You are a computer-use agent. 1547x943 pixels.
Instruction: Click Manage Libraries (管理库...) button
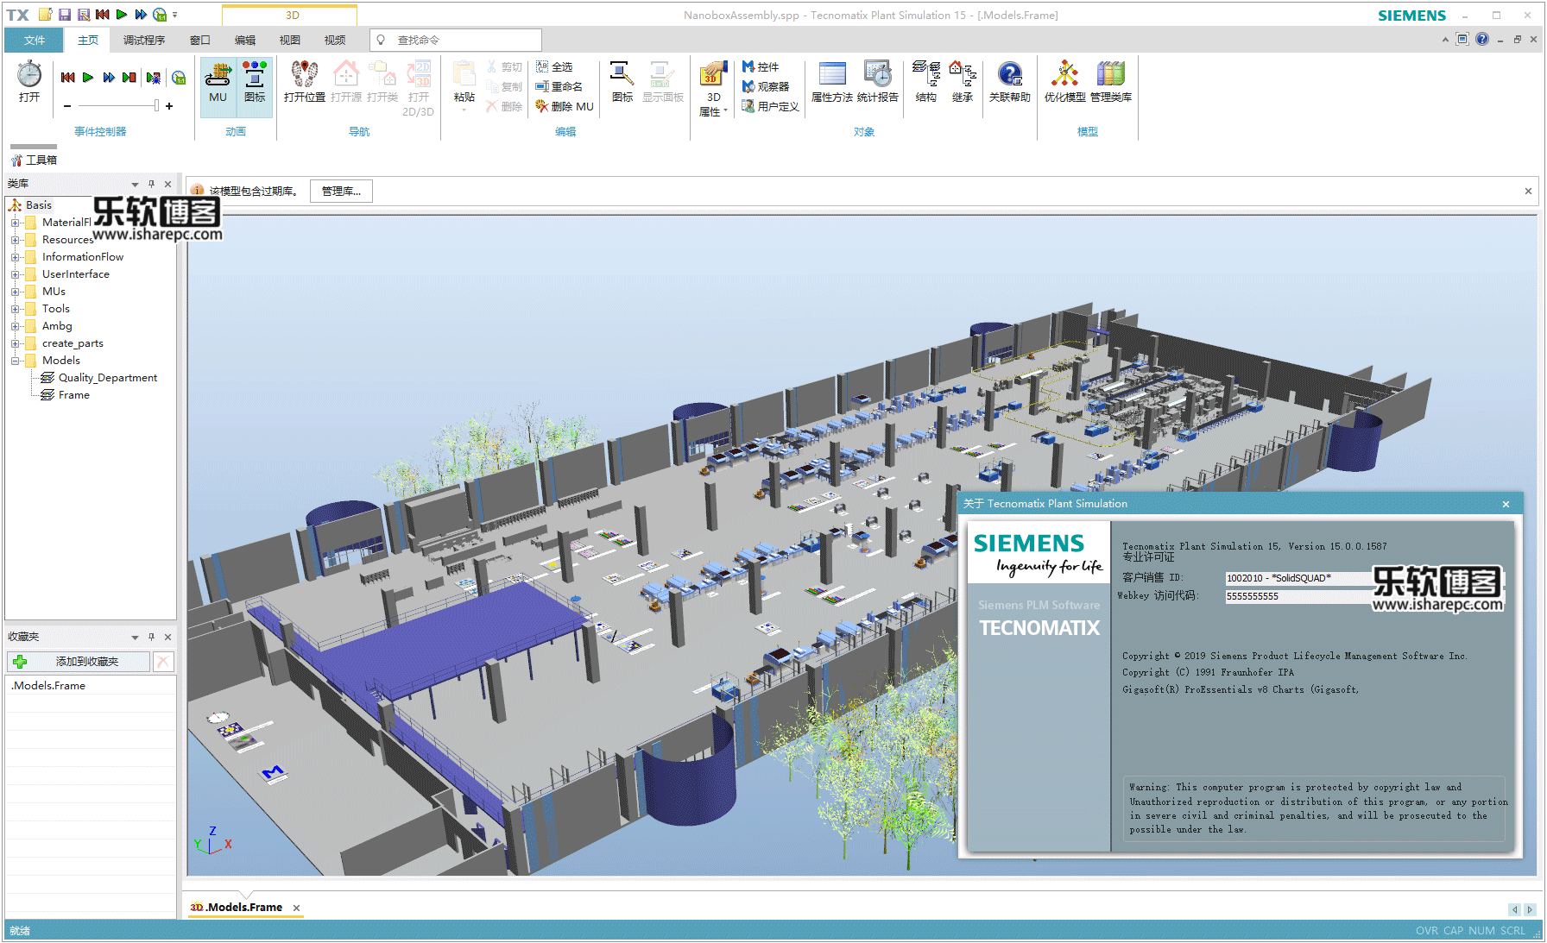click(x=341, y=191)
